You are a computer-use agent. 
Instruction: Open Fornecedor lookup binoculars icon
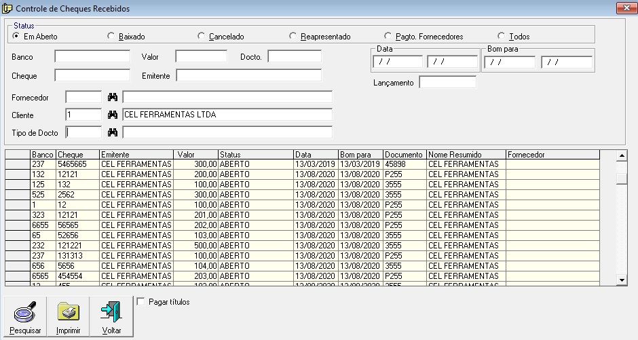pyautogui.click(x=113, y=98)
